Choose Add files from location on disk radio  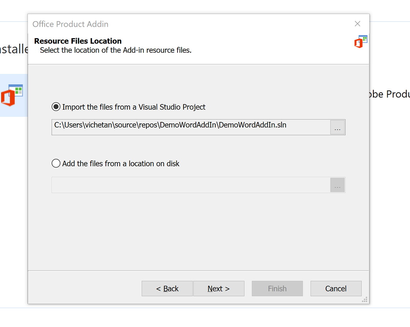[56, 163]
